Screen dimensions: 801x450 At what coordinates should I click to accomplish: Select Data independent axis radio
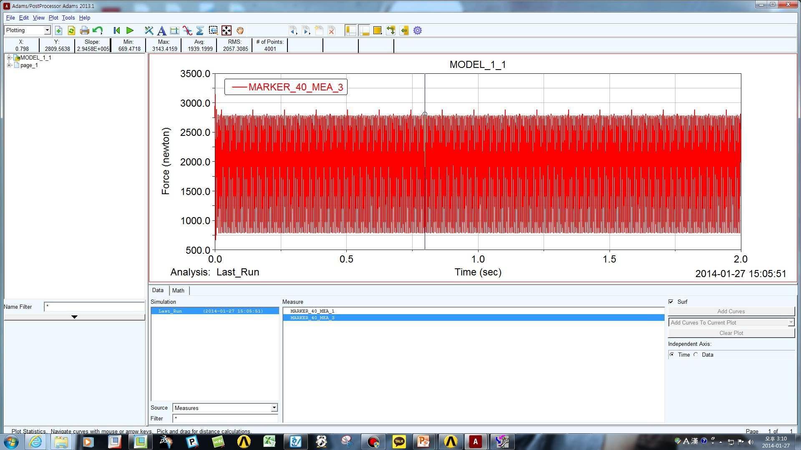point(696,355)
